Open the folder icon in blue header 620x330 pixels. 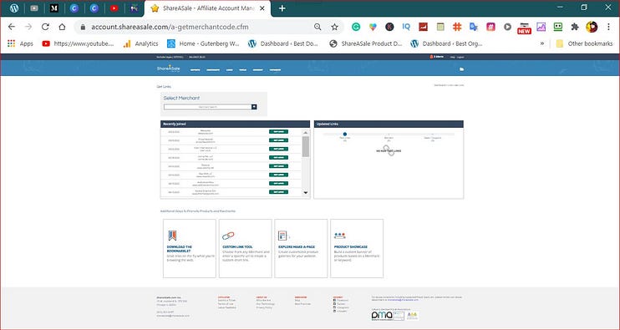[461, 69]
